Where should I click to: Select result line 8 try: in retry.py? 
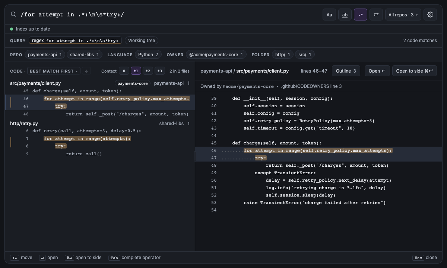tap(100, 146)
